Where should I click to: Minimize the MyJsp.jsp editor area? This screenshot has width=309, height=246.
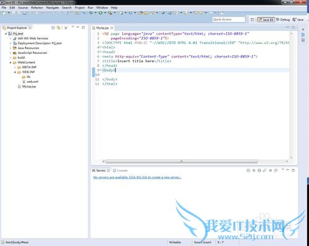[x=288, y=27]
